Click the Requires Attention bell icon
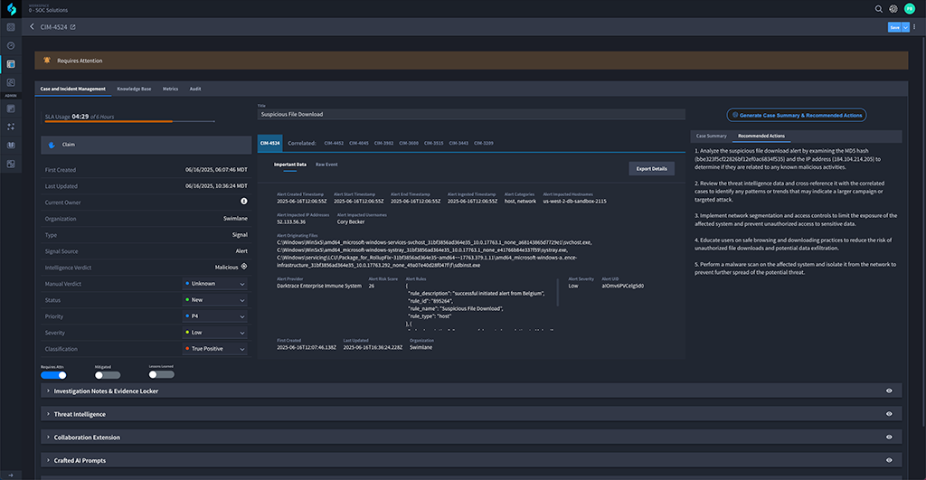The height and width of the screenshot is (480, 926). click(x=47, y=61)
